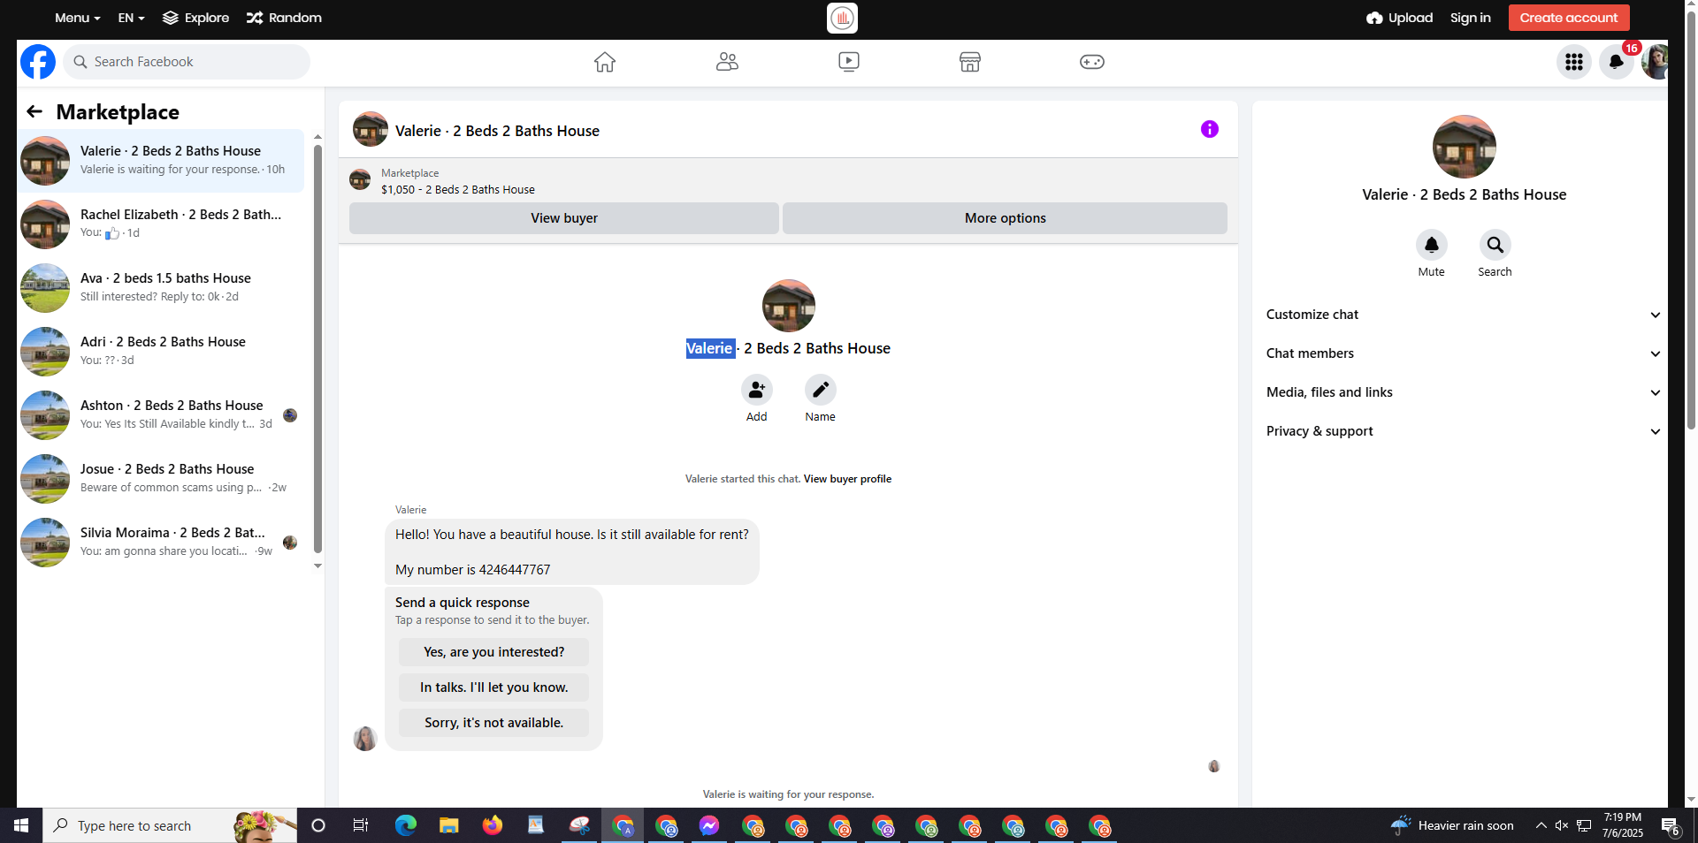Click the Marketplace back arrow
The height and width of the screenshot is (843, 1698).
[x=34, y=111]
